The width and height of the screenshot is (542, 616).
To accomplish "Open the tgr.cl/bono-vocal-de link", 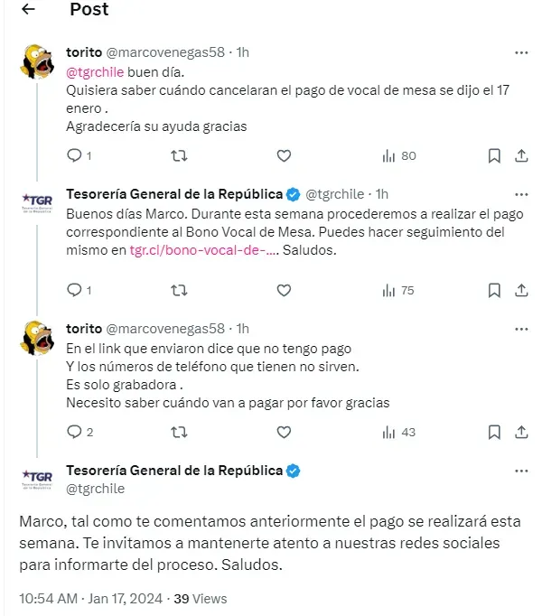I will [x=204, y=250].
